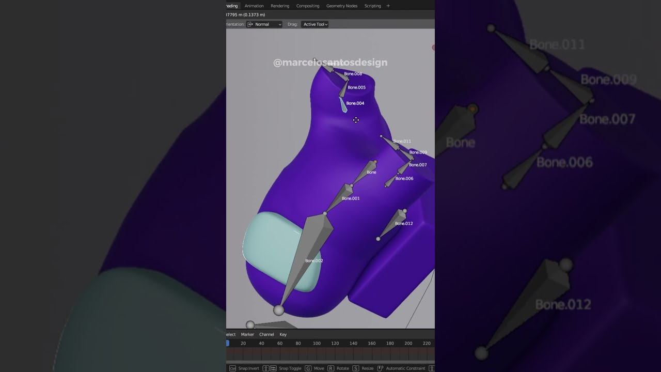Screen dimensions: 661x372
Task: Click the timeline horizontal scrollbar
Action: [x=330, y=362]
